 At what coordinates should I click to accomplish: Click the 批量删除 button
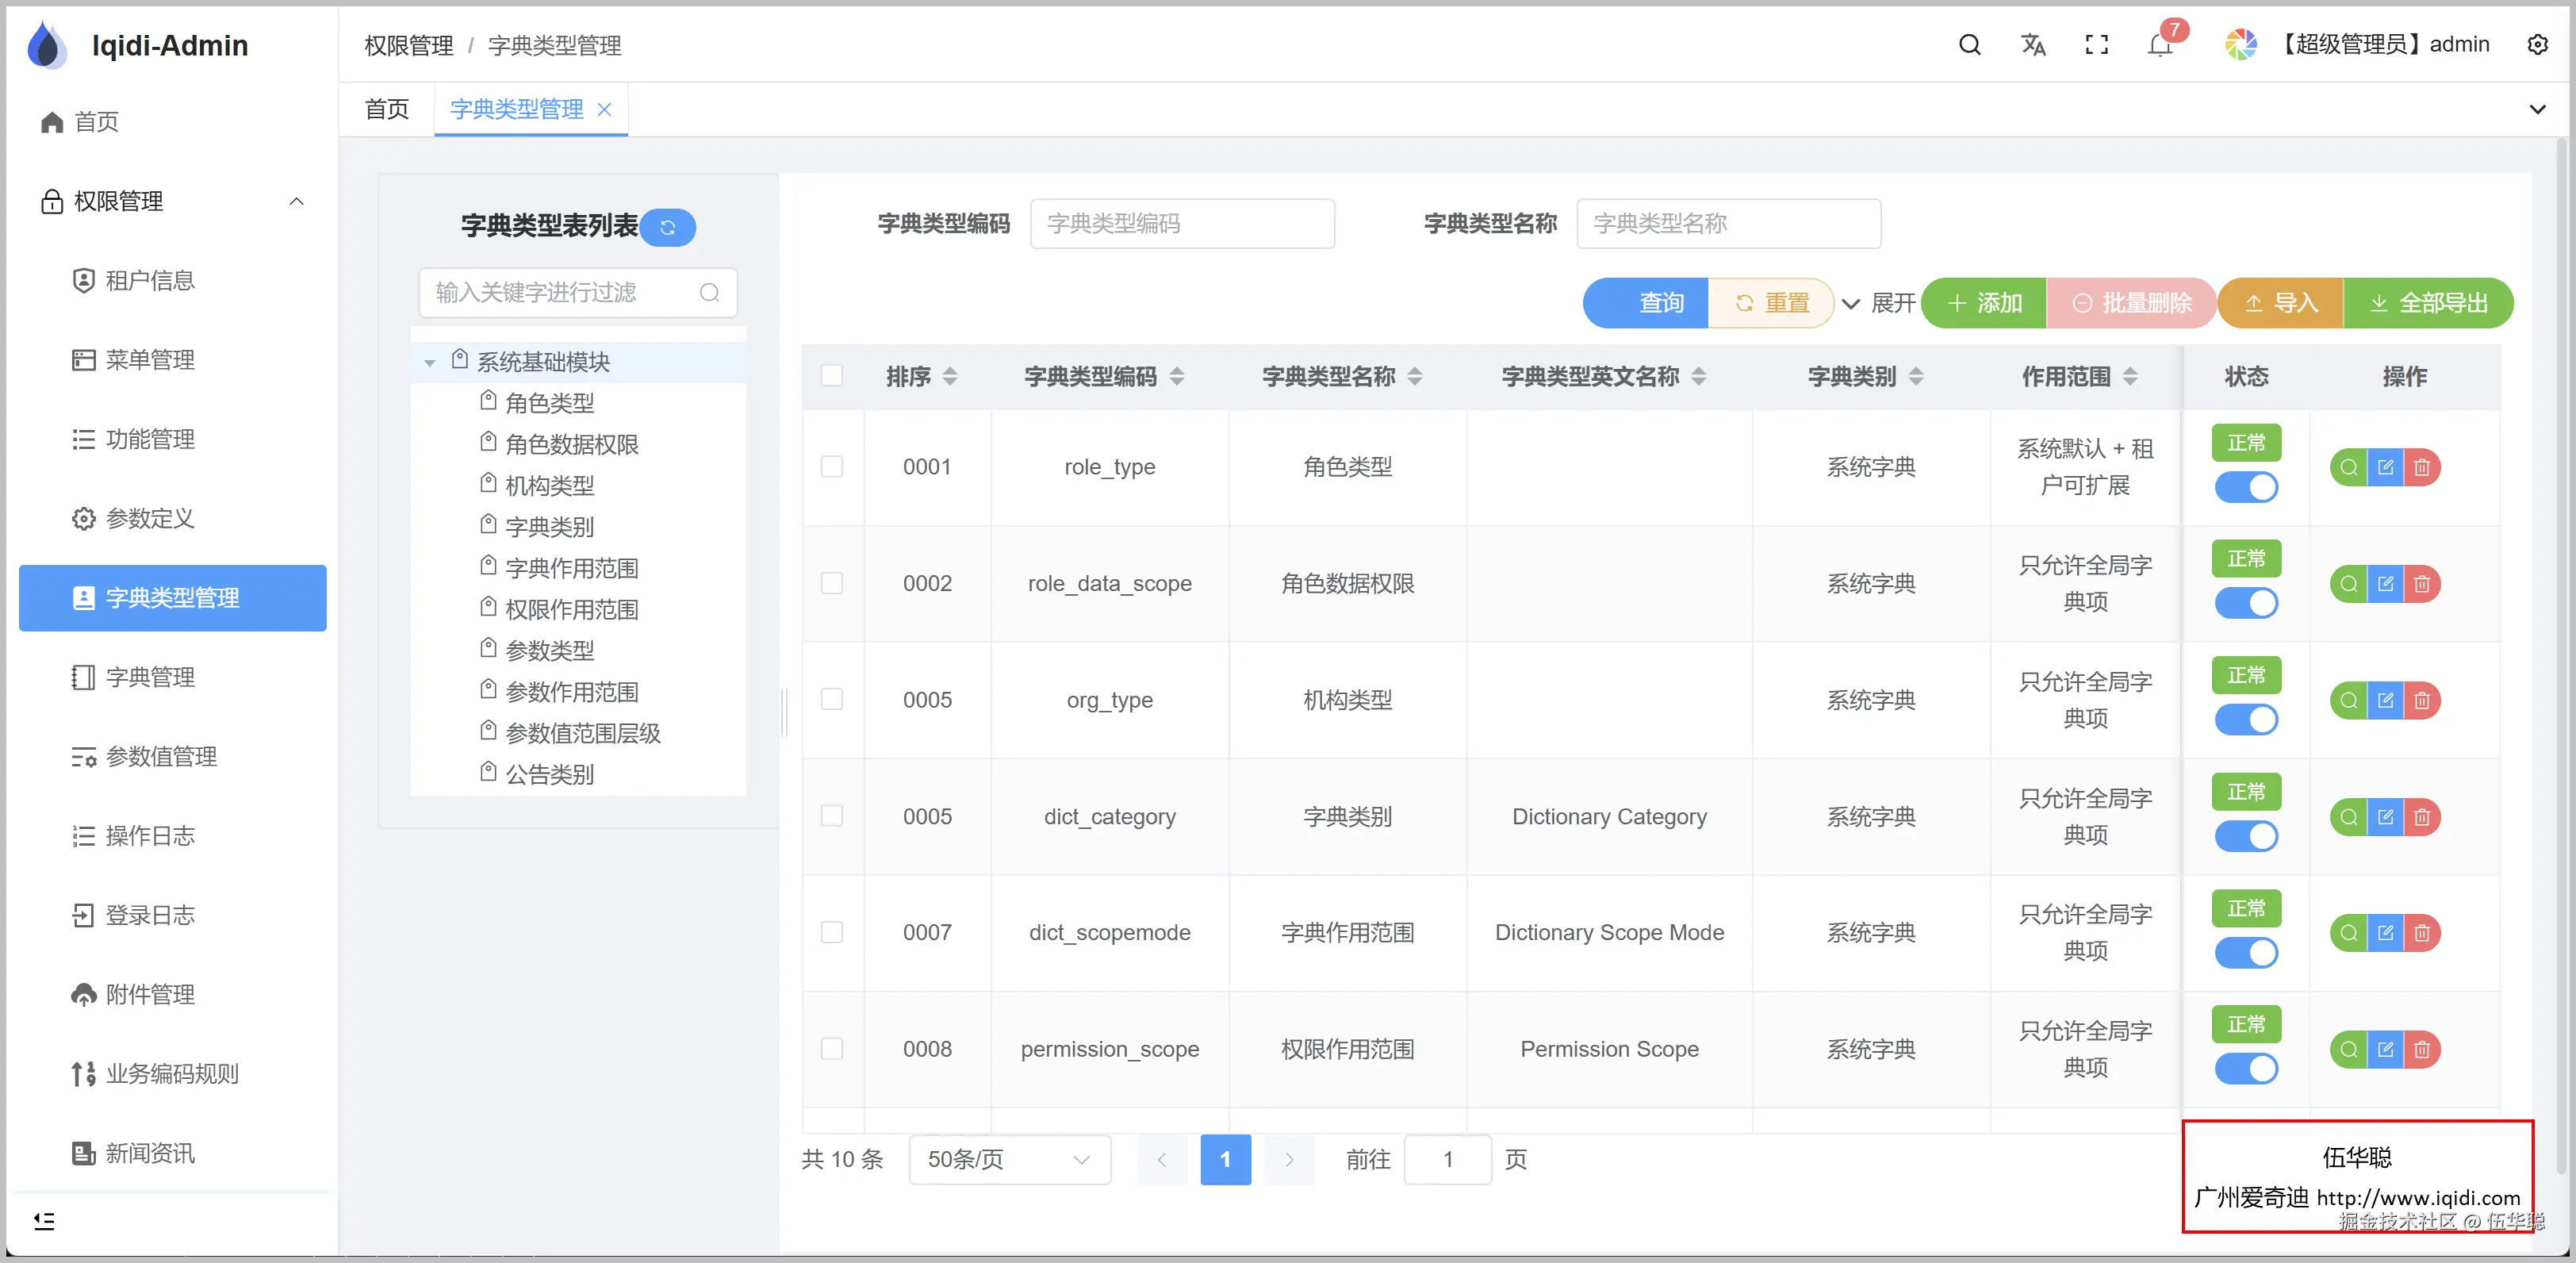coord(2131,303)
